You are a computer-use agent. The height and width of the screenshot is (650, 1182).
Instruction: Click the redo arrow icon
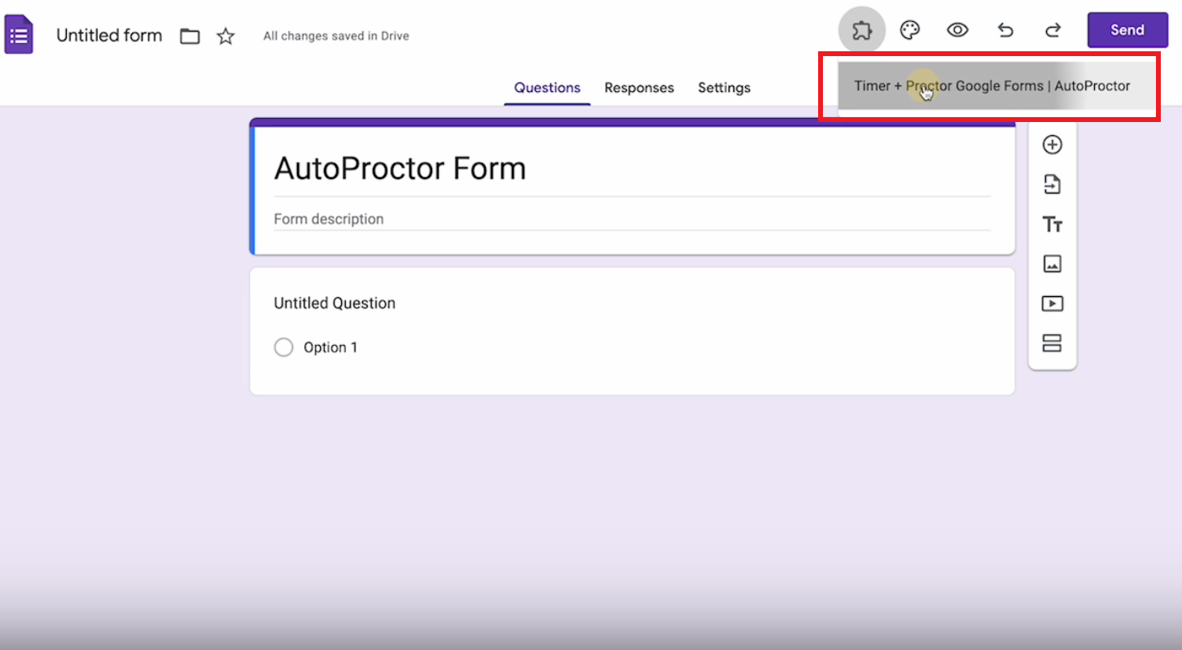[x=1053, y=31]
